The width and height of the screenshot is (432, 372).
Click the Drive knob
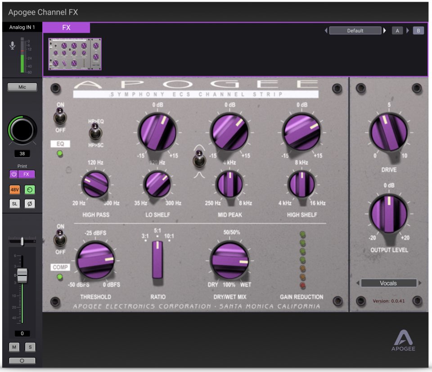pyautogui.click(x=389, y=132)
